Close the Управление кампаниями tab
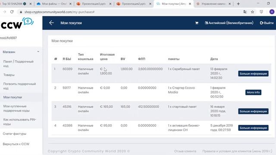This screenshot has width=276, height=155. click(229, 4)
